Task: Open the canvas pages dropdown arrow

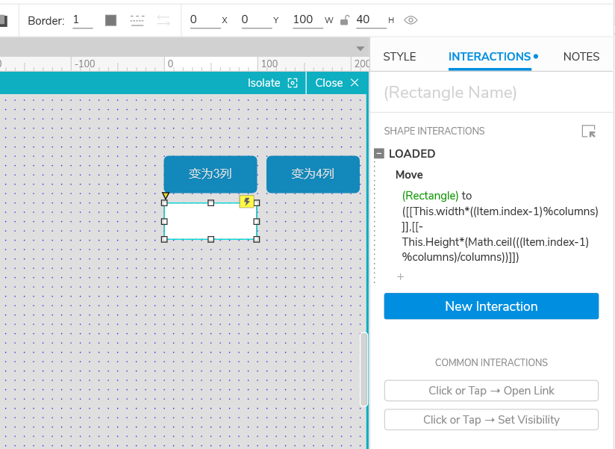Action: pyautogui.click(x=360, y=49)
